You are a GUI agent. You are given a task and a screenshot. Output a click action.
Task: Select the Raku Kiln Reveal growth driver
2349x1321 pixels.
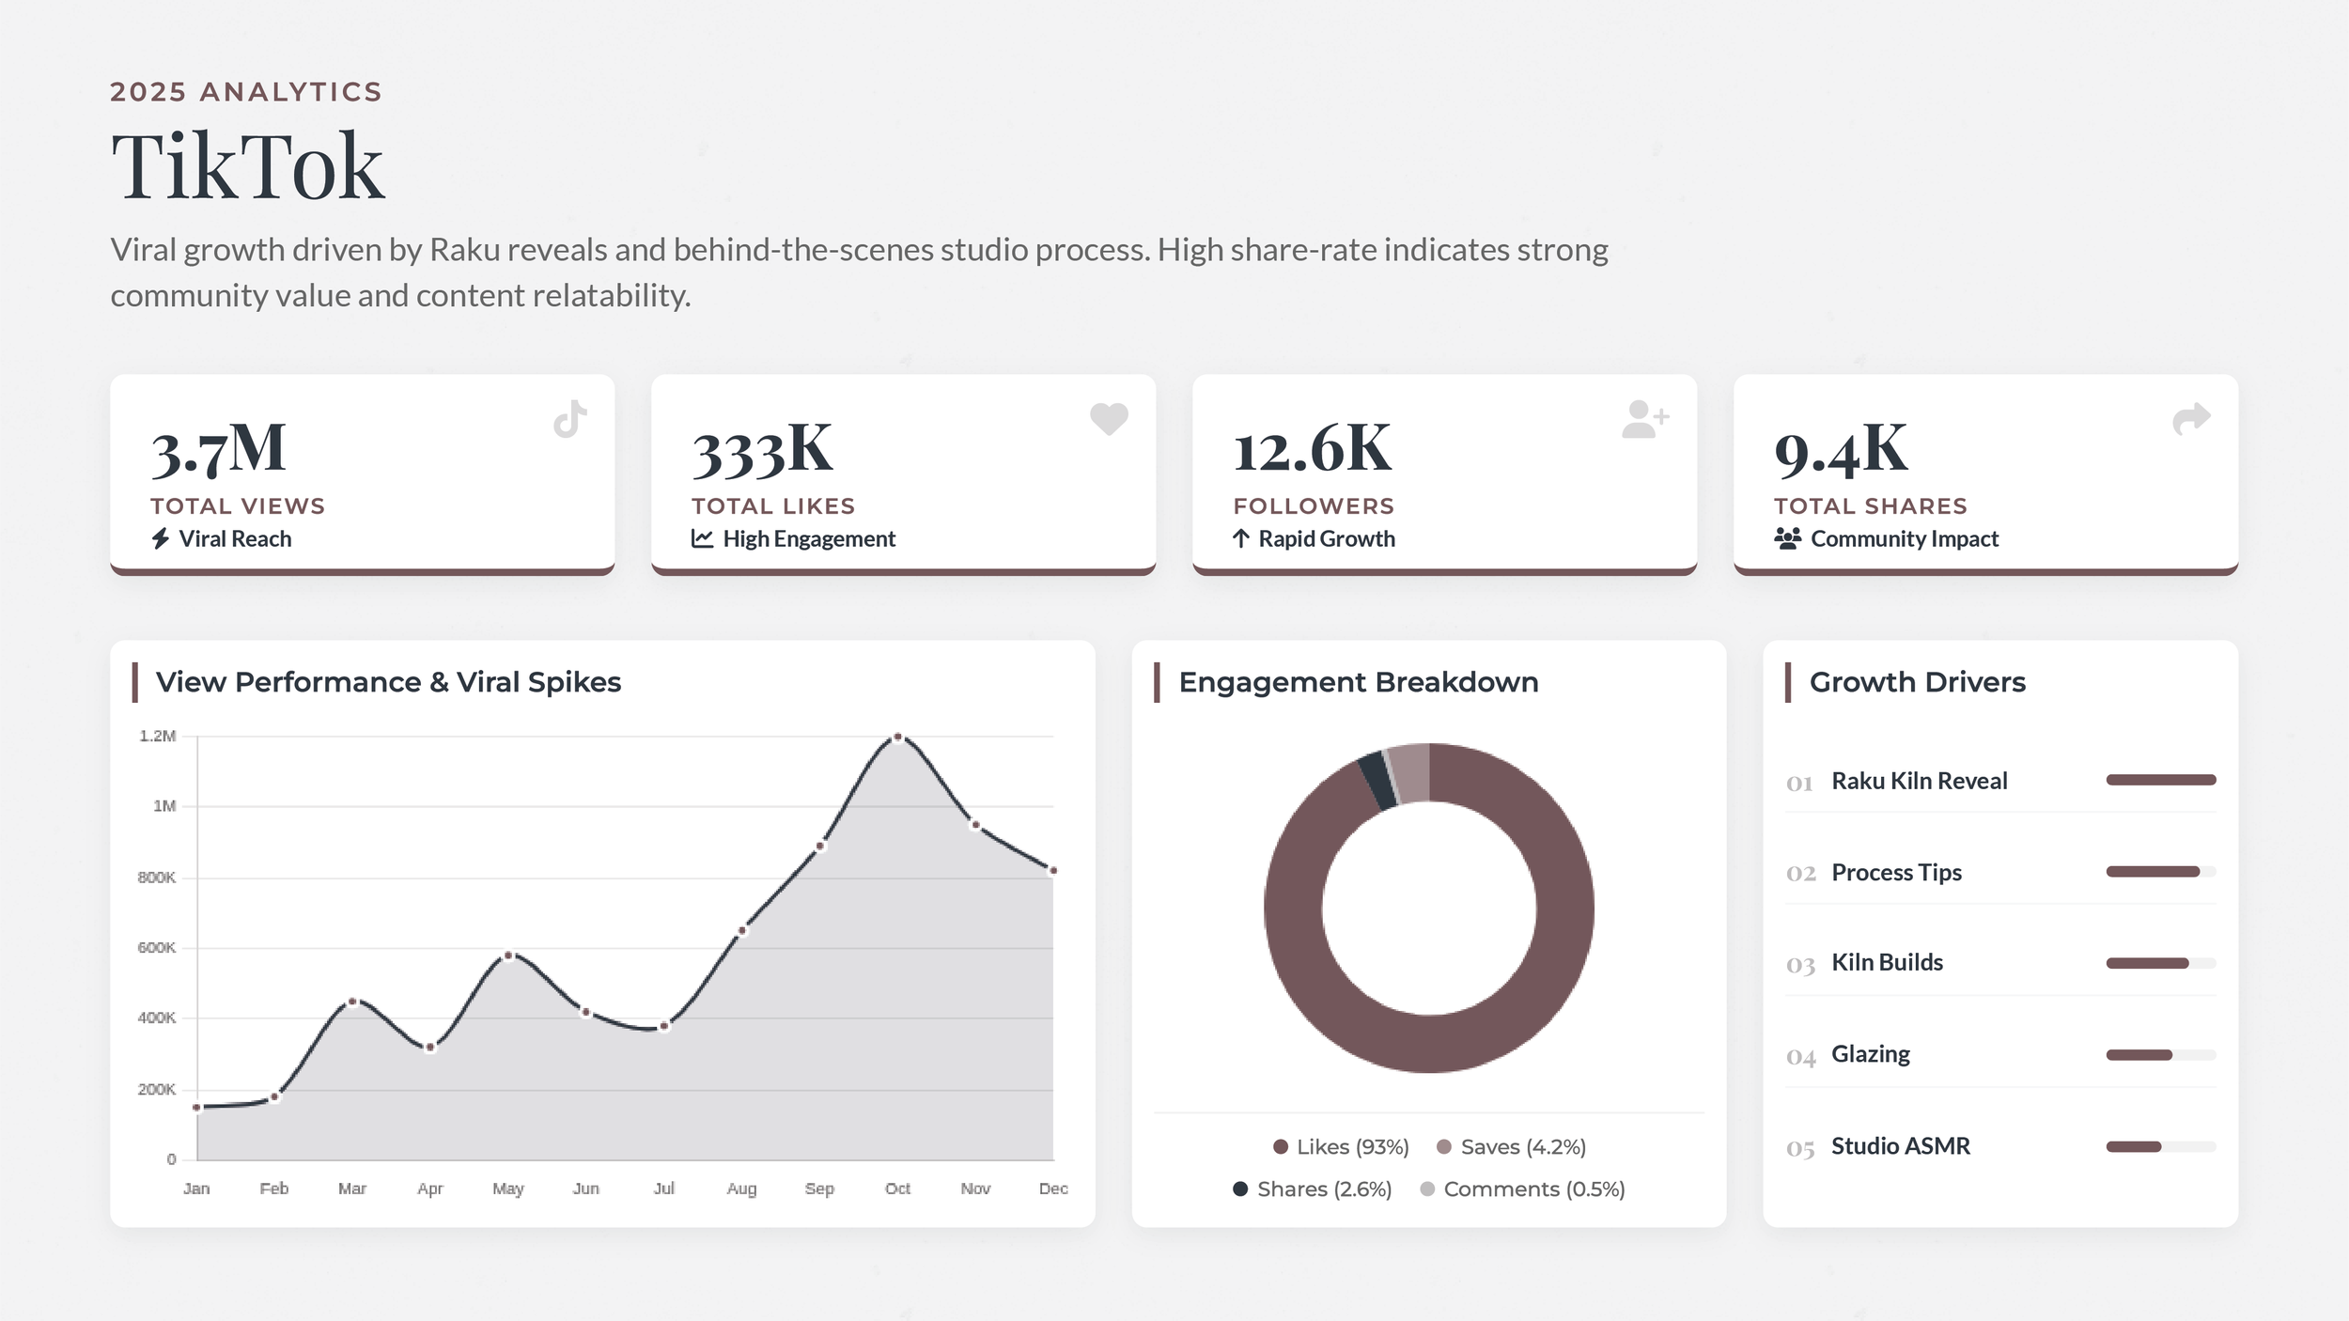coord(1919,781)
